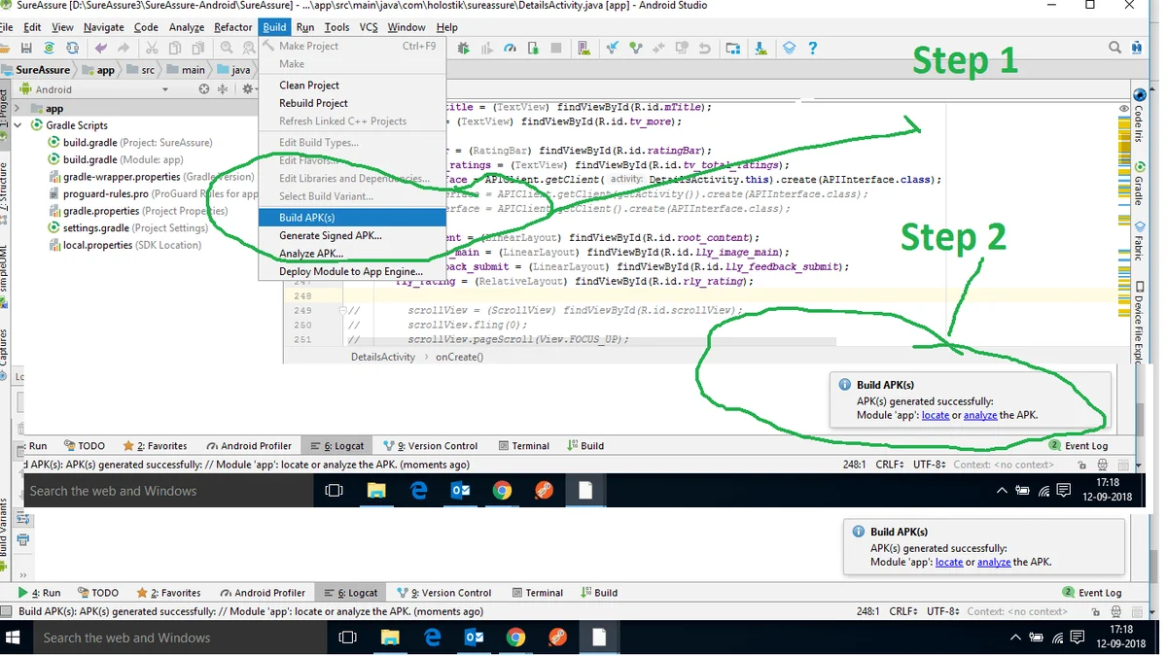This screenshot has width=1167, height=656.
Task: Click the Save All toolbar icon
Action: click(26, 48)
